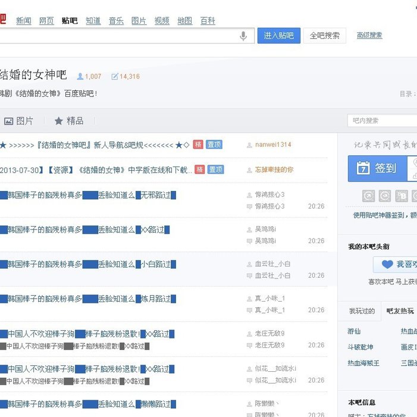The image size is (417, 417).
Task: Select the 贴吧 navigation item
Action: point(70,20)
